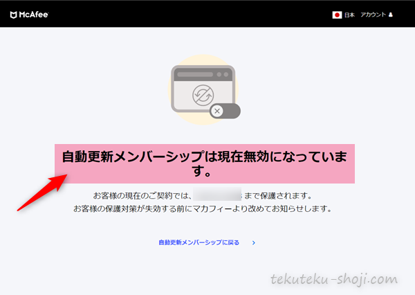Click the auto-renewal disabled illustration
The height and width of the screenshot is (295, 415).
tap(204, 89)
